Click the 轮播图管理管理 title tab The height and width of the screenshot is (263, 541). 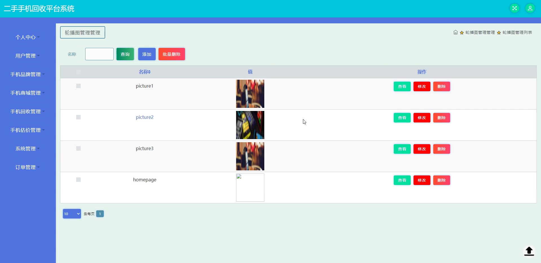(x=83, y=32)
